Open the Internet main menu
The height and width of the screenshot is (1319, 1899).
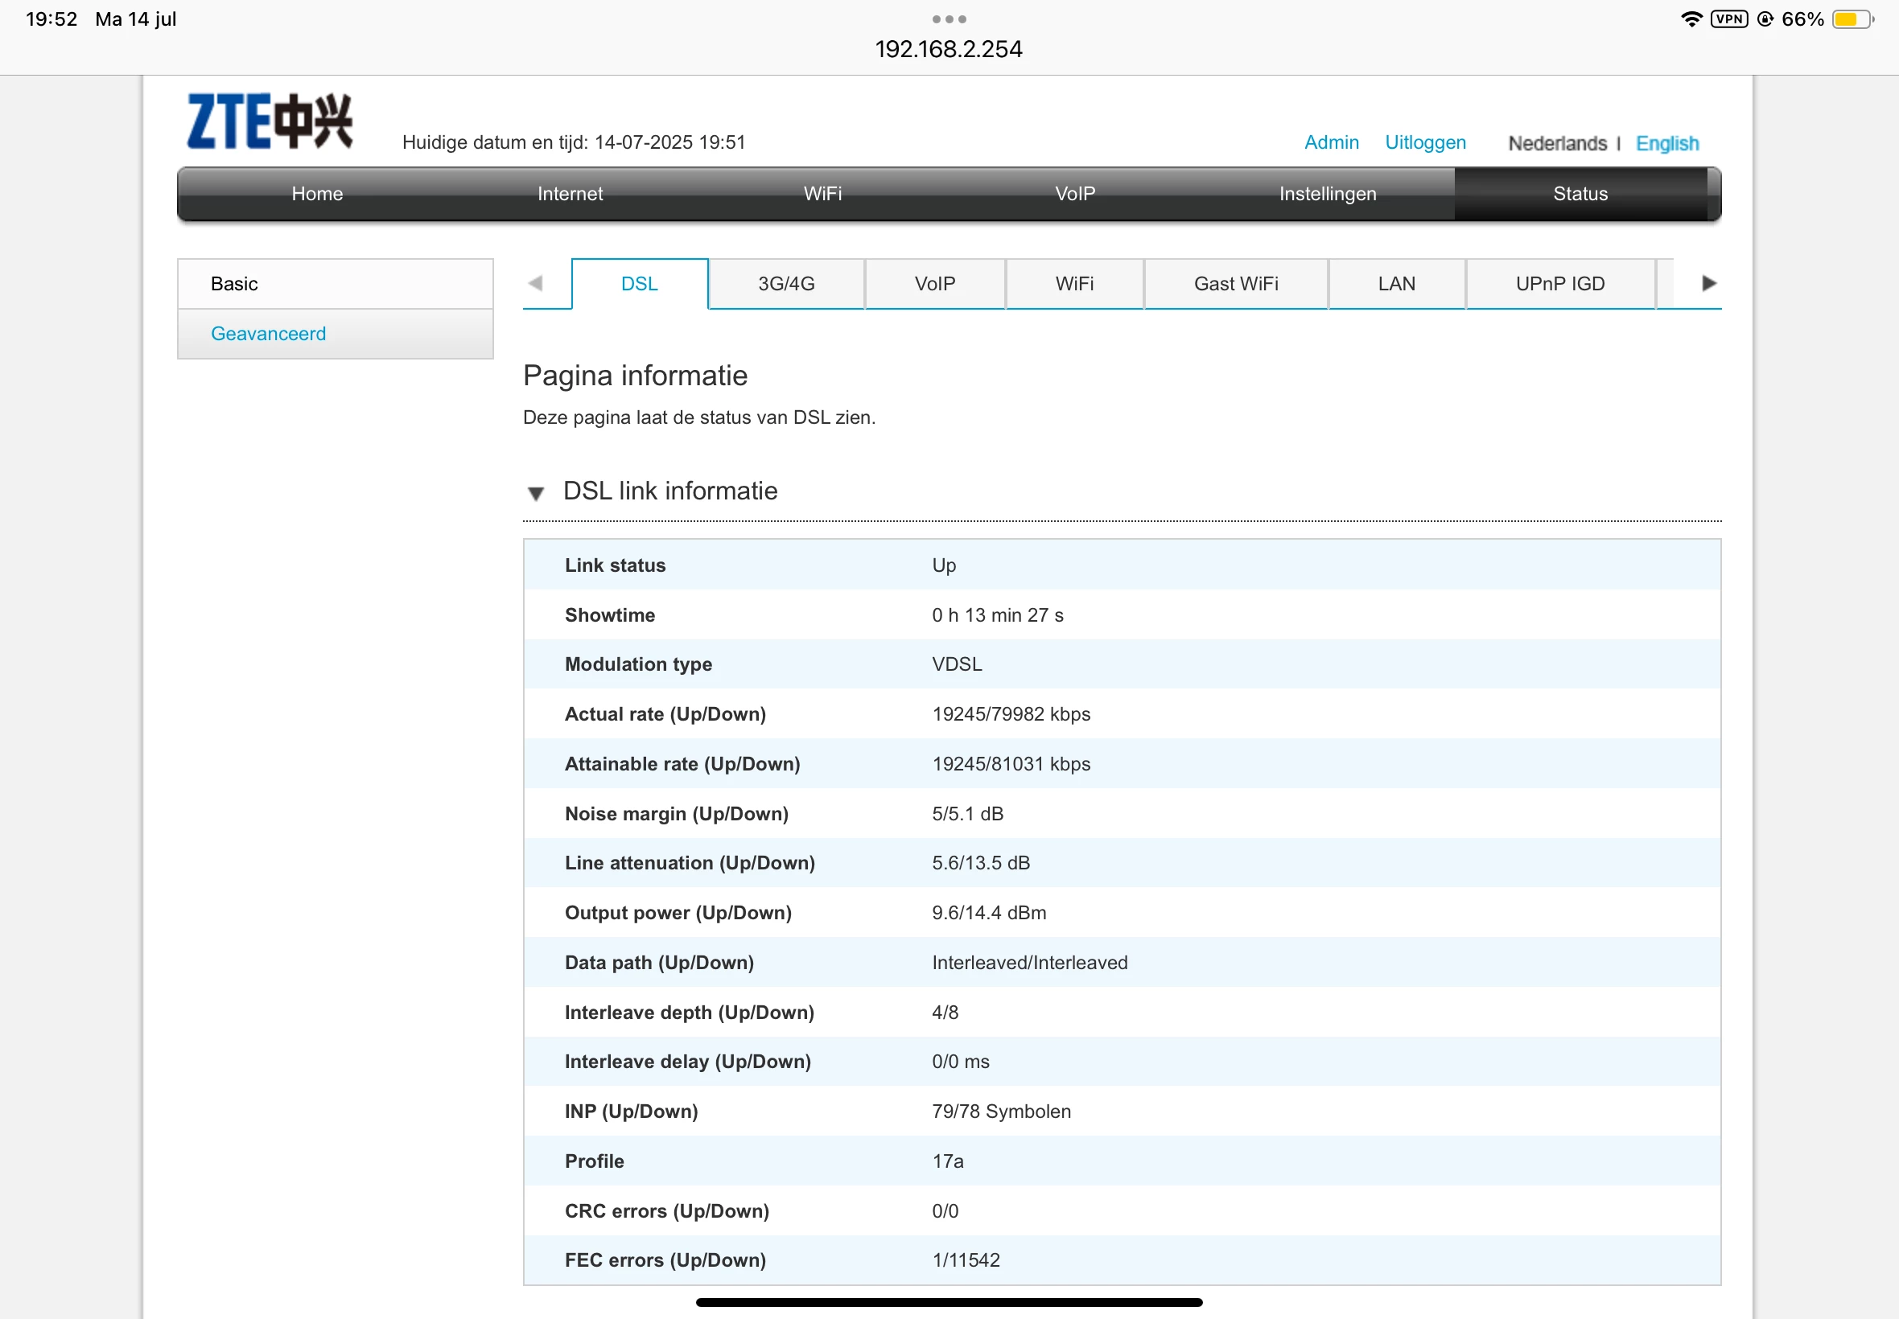click(x=570, y=194)
